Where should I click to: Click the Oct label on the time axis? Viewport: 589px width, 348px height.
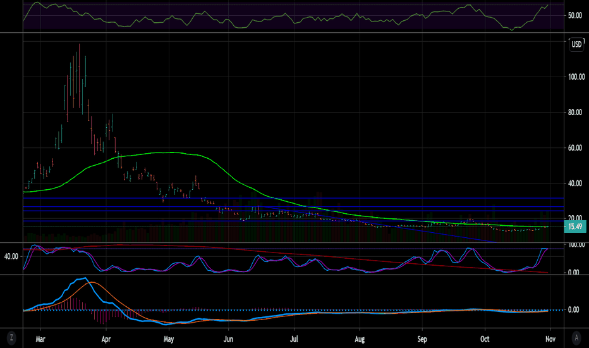[x=485, y=339]
